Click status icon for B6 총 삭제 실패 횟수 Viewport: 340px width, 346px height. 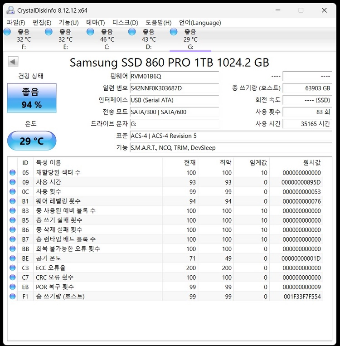tap(13, 230)
